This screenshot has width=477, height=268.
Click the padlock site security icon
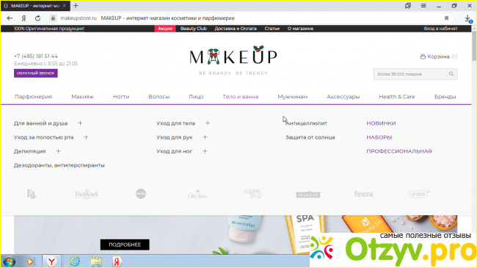53,18
